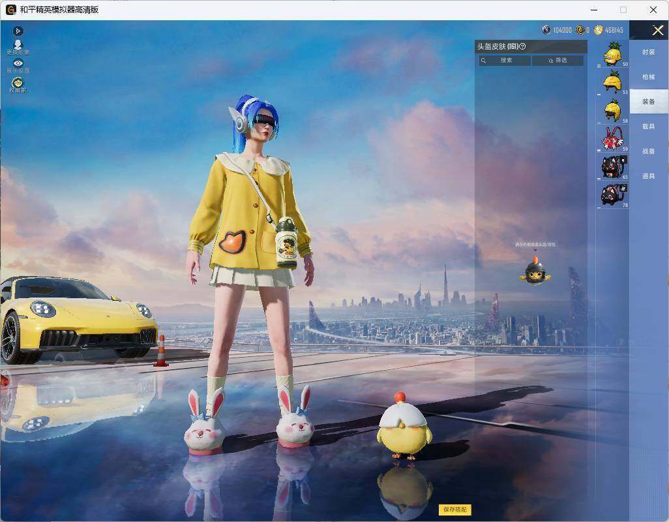The image size is (669, 522).
Task: Click the 保存搭配 save outfit button
Action: [455, 509]
